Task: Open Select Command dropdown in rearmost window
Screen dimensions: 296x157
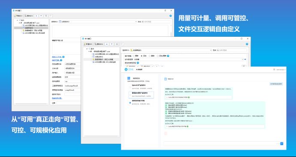Action: tap(98, 22)
